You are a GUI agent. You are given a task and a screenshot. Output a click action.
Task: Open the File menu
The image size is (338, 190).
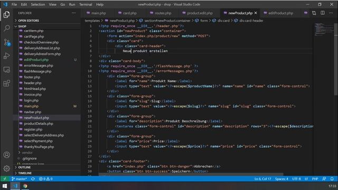(14, 4)
